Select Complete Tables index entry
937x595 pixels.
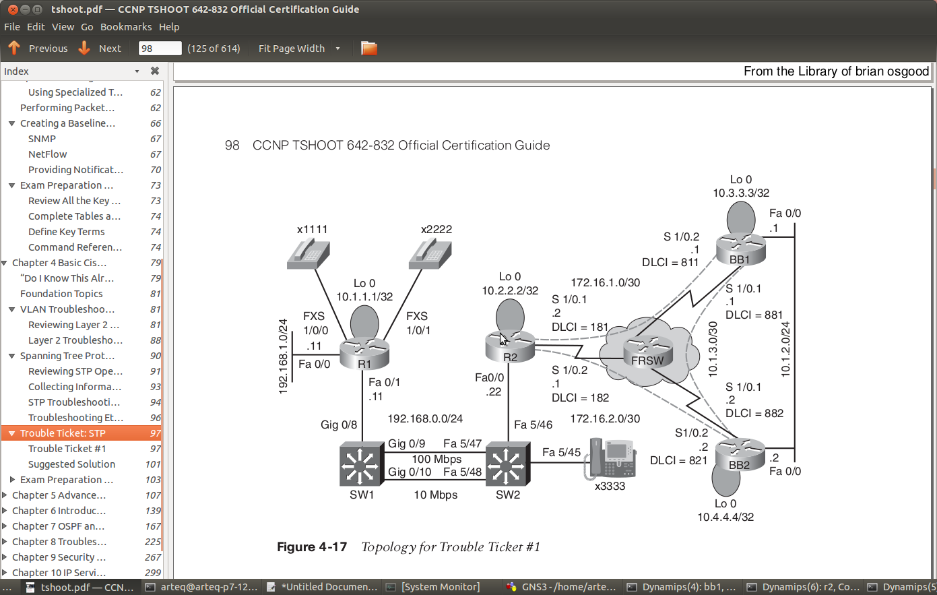pyautogui.click(x=74, y=216)
